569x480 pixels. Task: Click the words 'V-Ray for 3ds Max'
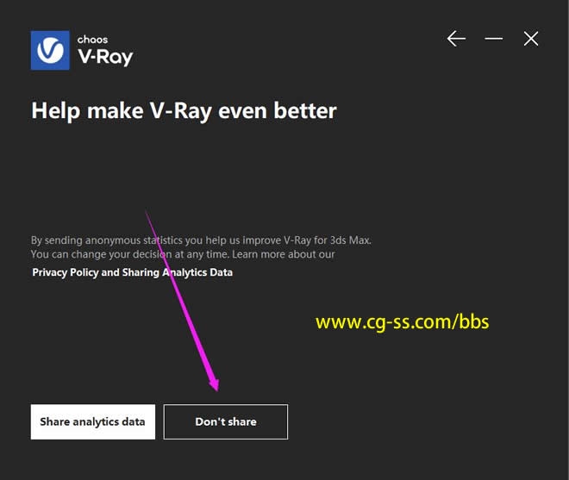pos(327,240)
